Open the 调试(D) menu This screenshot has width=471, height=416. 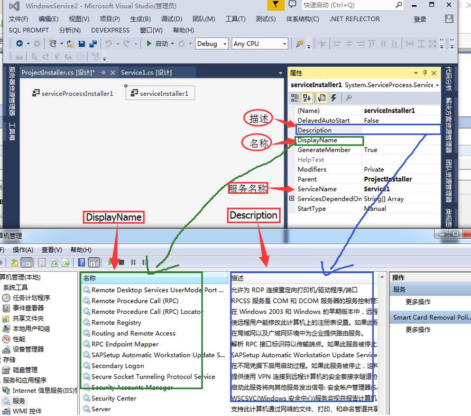[171, 19]
